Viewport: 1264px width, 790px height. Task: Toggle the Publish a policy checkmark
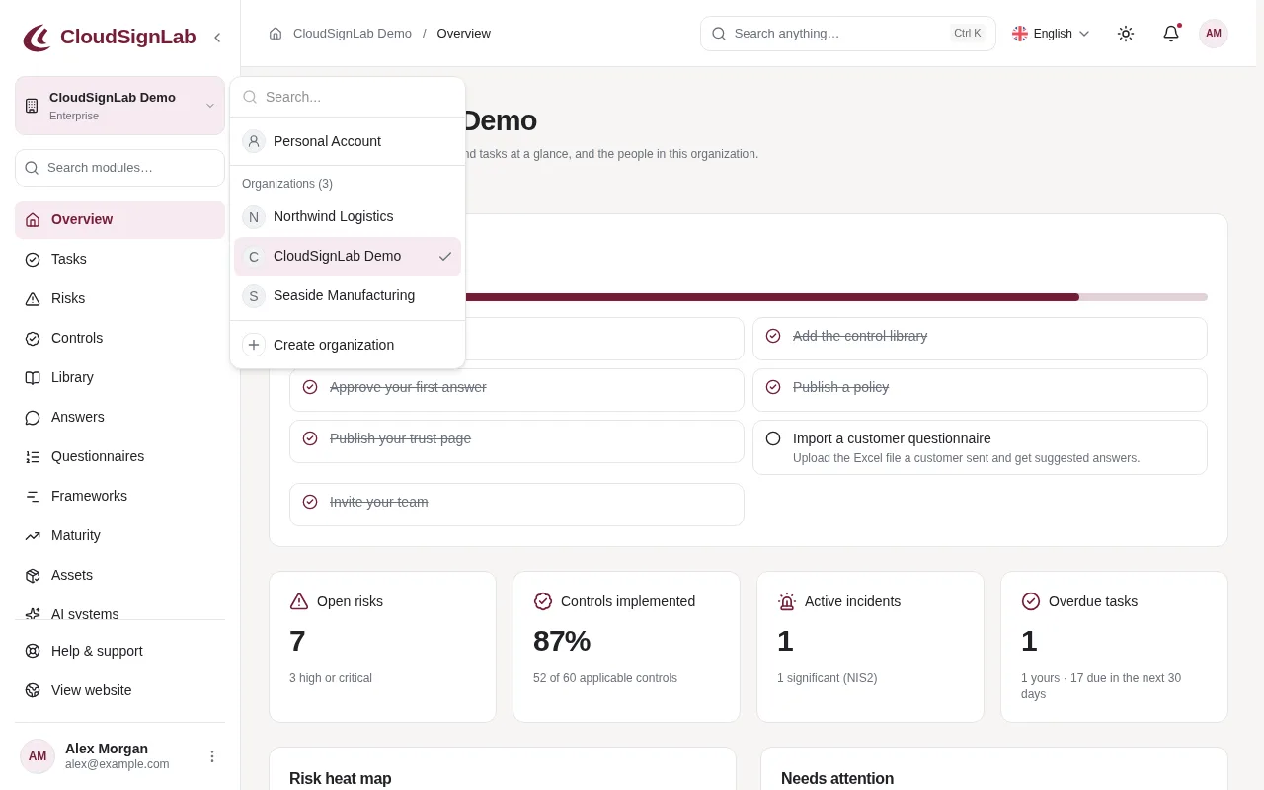pyautogui.click(x=773, y=387)
